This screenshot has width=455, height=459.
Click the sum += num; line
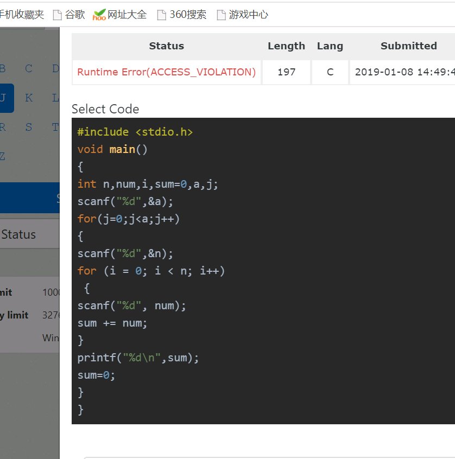[112, 323]
